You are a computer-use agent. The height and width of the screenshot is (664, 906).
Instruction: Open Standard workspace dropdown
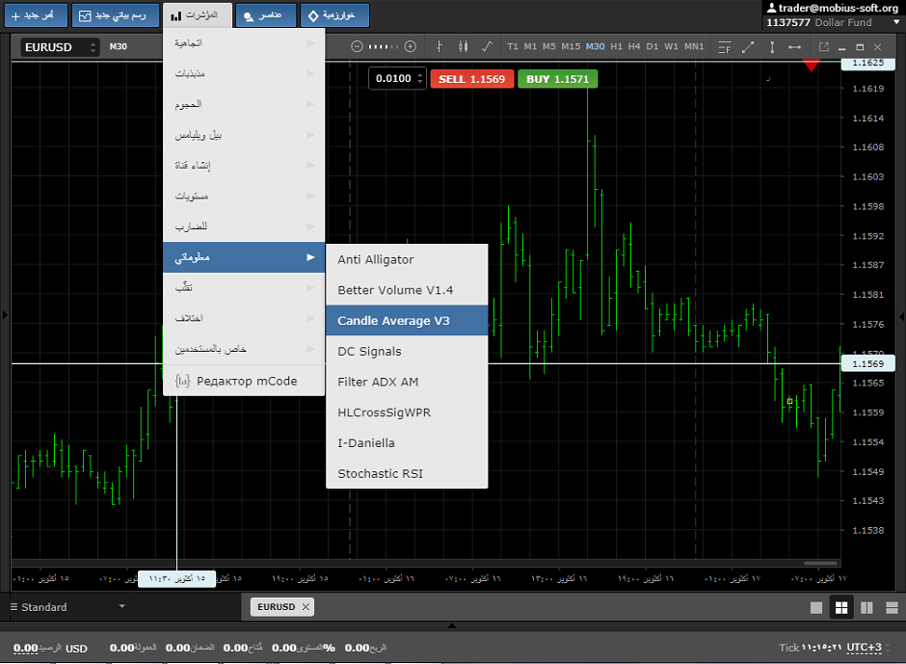click(x=67, y=607)
